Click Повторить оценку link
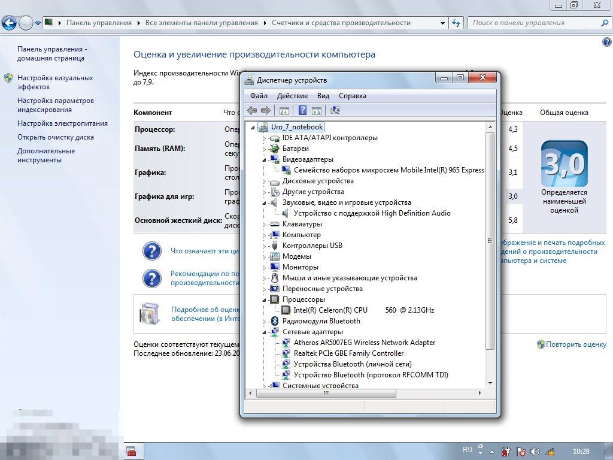This screenshot has width=613, height=460. [576, 344]
